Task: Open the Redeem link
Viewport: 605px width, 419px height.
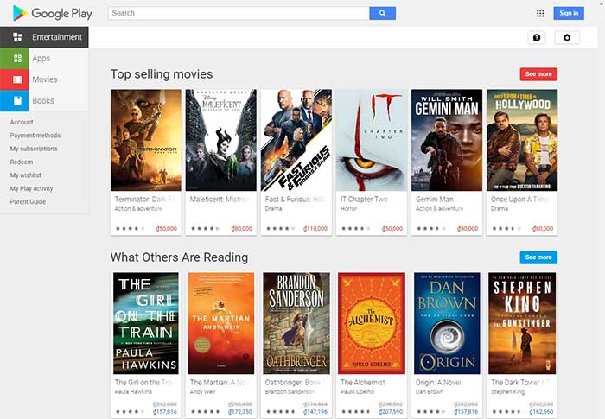Action: tap(22, 162)
